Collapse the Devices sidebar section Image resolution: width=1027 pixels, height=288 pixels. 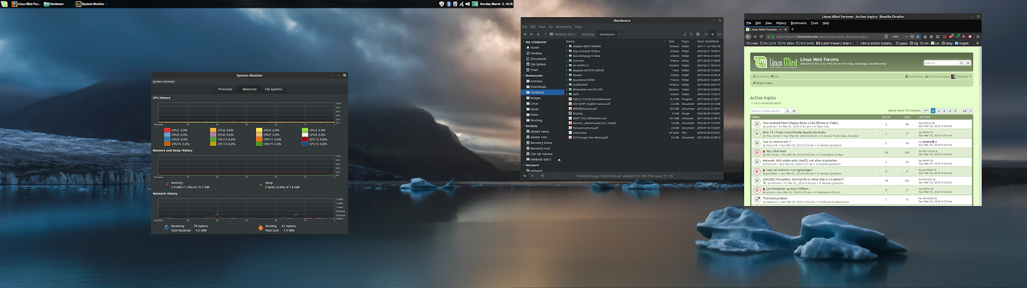(524, 126)
